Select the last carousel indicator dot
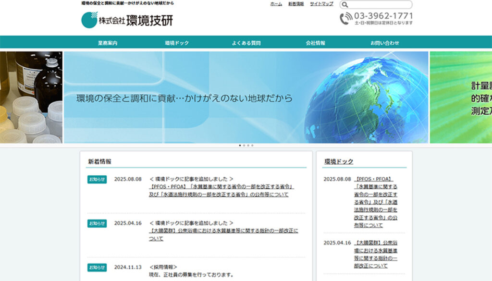Screen dimensions: 492x281 click(x=252, y=145)
